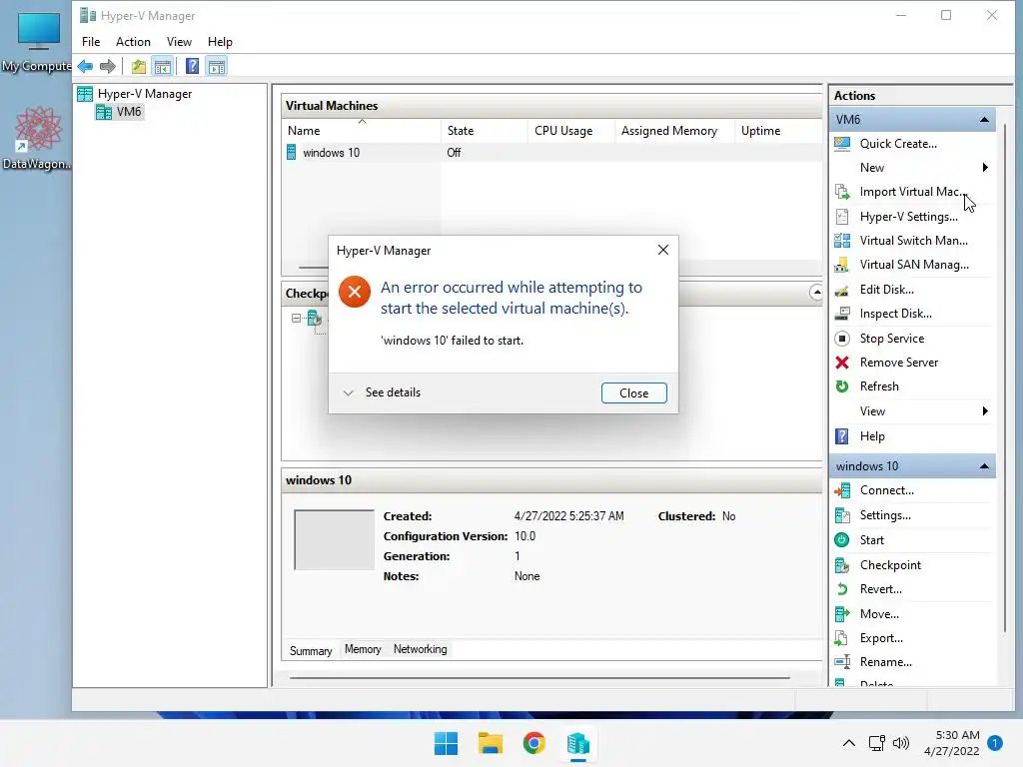Open the Windows Start button
This screenshot has height=767, width=1023.
click(447, 743)
